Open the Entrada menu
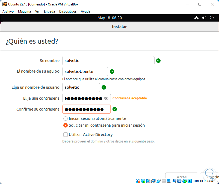This screenshot has height=184, width=219. [x=49, y=11]
